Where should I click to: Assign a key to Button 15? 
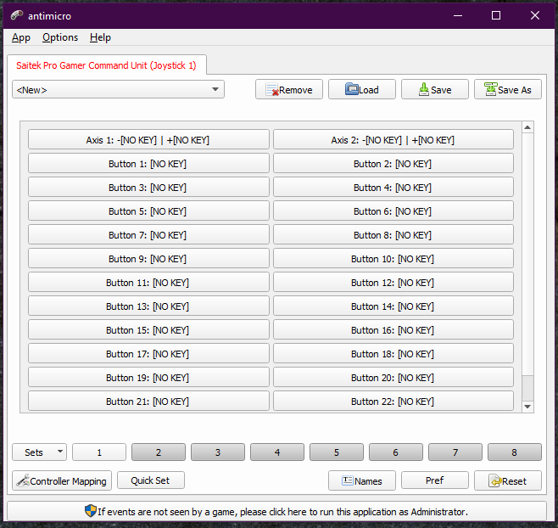click(148, 330)
